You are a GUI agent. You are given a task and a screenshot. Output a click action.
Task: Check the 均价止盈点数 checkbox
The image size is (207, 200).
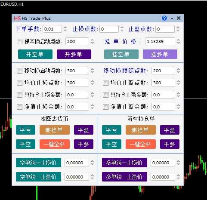105,83
